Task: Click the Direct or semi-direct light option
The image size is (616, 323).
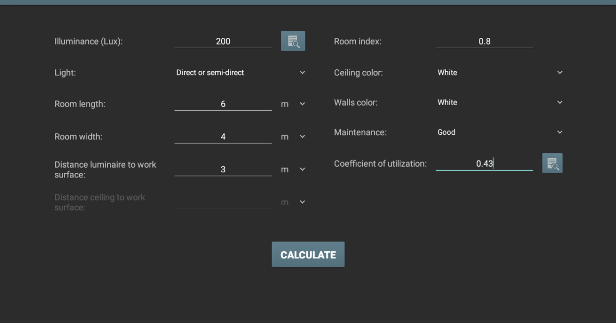Action: pyautogui.click(x=210, y=72)
